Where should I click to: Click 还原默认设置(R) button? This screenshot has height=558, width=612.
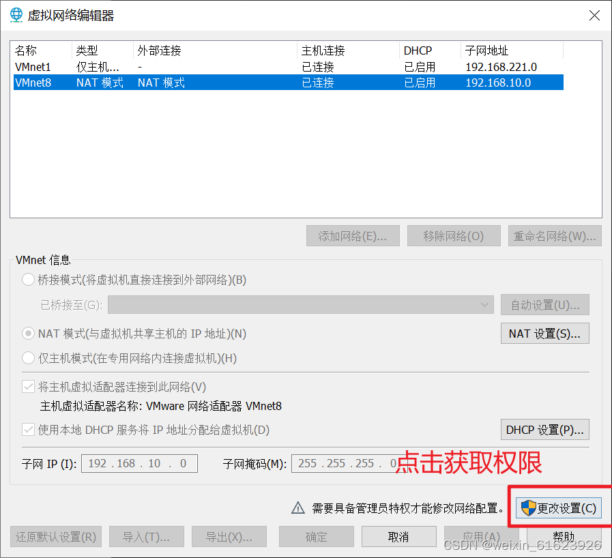[56, 537]
